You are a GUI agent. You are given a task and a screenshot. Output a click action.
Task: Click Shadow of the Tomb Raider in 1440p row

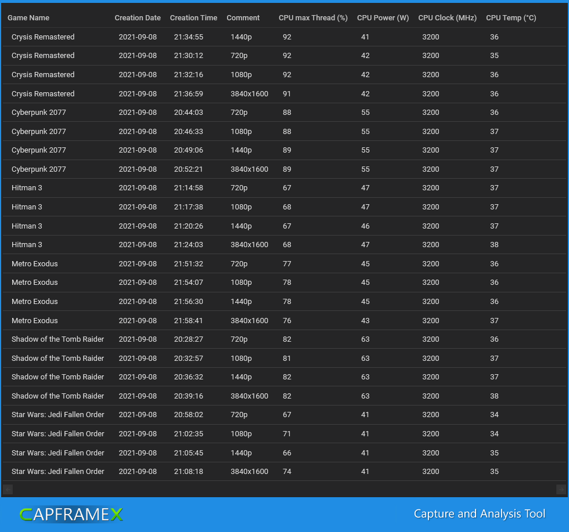57,377
